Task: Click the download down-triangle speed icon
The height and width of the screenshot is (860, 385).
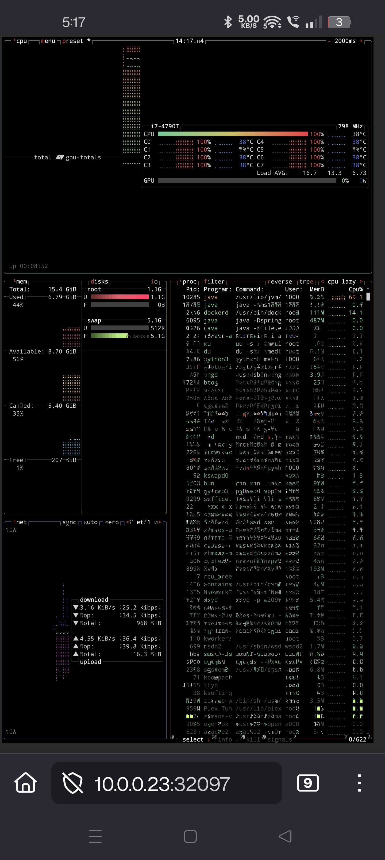Action: (76, 608)
